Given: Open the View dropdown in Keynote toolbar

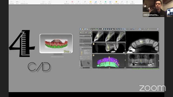Looking at the screenshot, I should coord(12,2).
